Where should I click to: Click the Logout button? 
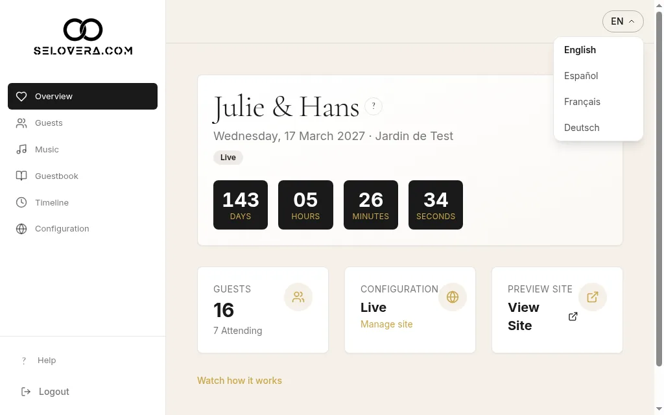[x=82, y=392]
